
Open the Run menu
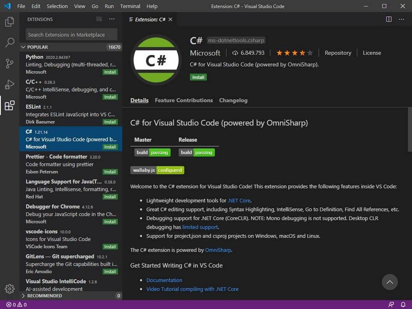click(109, 6)
